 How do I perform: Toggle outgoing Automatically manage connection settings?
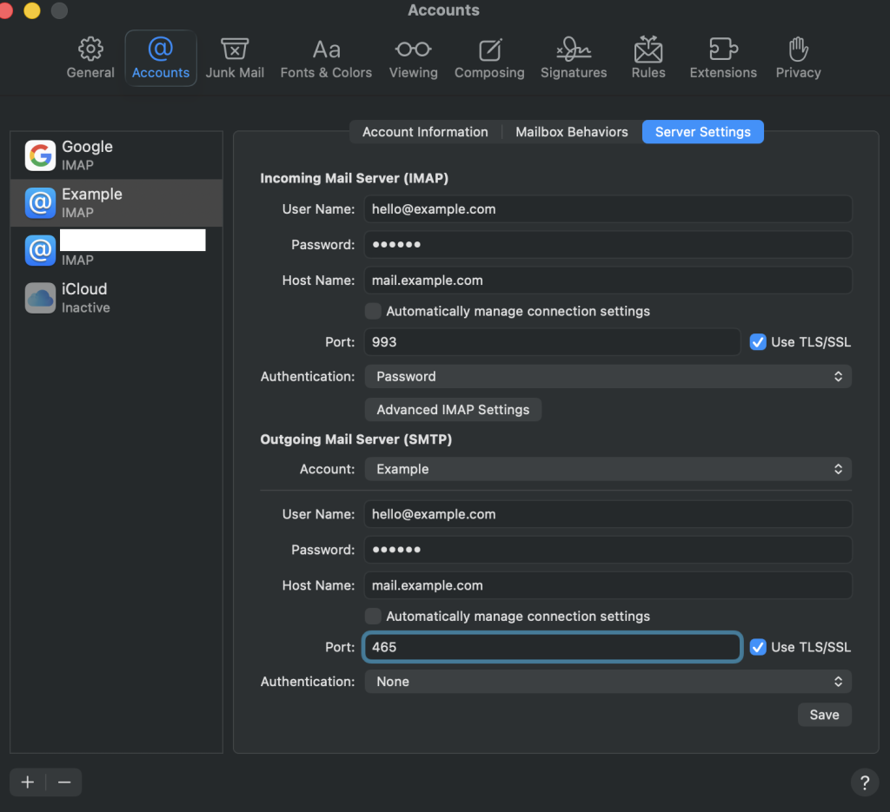pyautogui.click(x=373, y=617)
